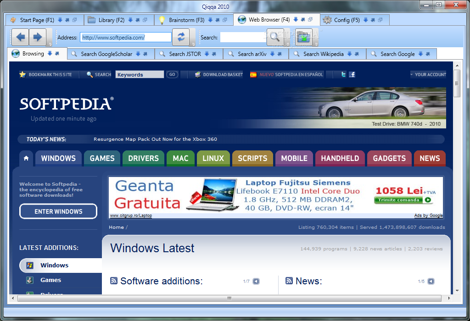Open Softpedia en Español link
The width and height of the screenshot is (470, 321).
point(287,74)
